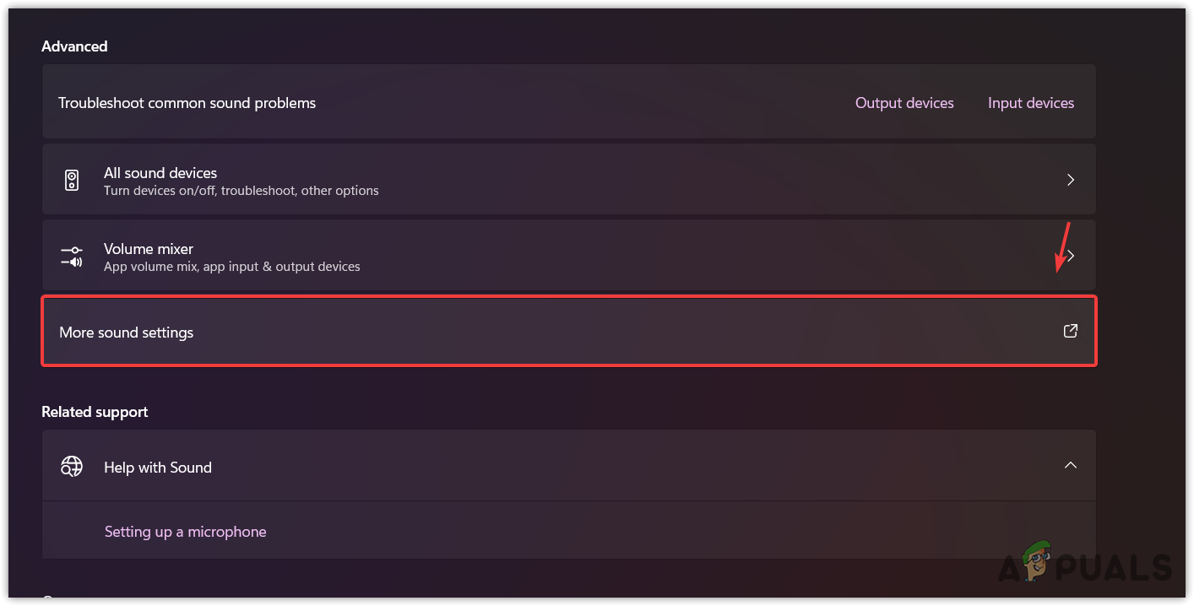The image size is (1194, 606).
Task: Click the speaker icon beside All sound devices
Action: (x=72, y=180)
